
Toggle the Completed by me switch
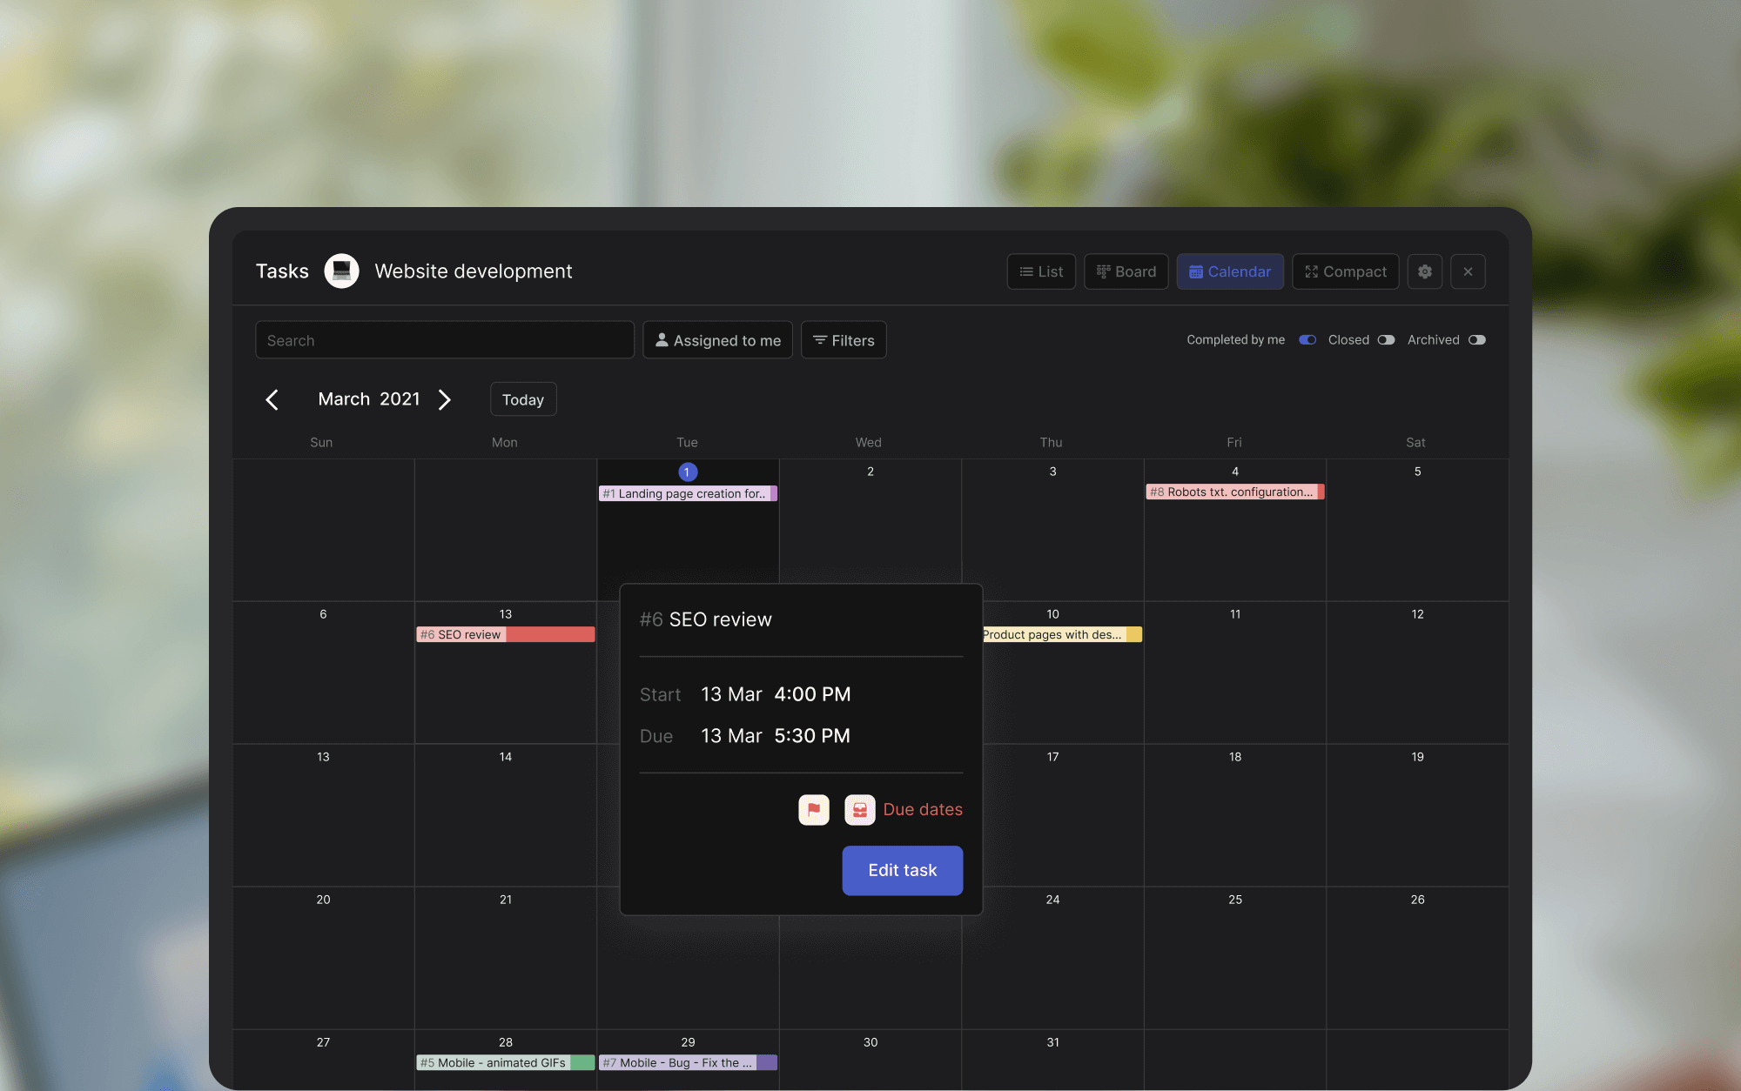pyautogui.click(x=1307, y=340)
